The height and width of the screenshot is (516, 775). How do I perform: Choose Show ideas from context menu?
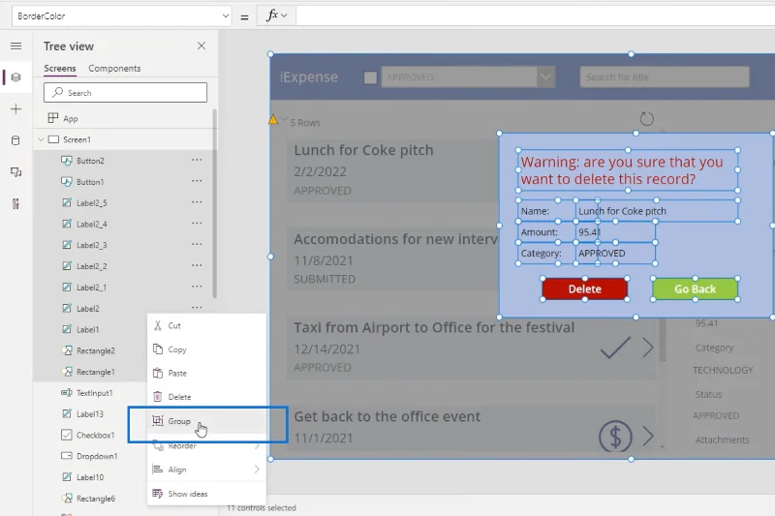click(x=206, y=494)
